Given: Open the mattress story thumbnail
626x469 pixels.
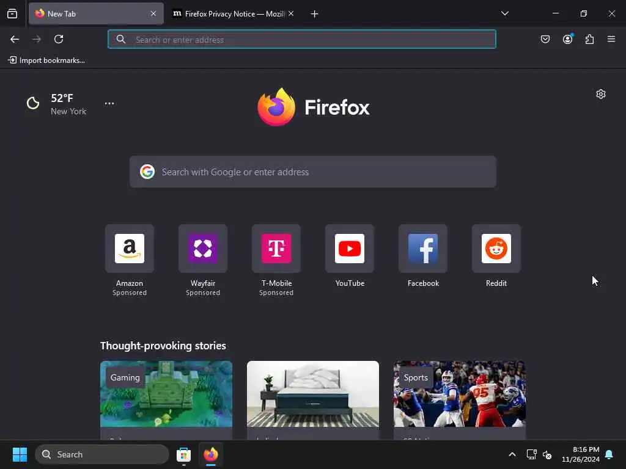Looking at the screenshot, I should tap(312, 394).
